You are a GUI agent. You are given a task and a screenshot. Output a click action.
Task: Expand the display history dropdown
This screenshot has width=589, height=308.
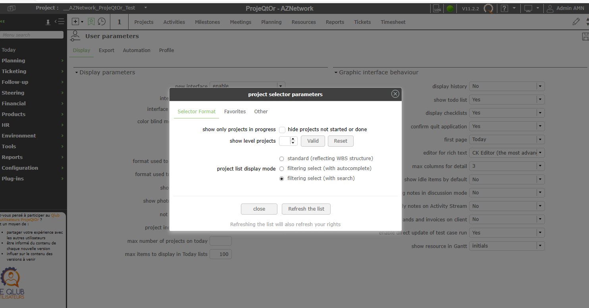tap(540, 86)
